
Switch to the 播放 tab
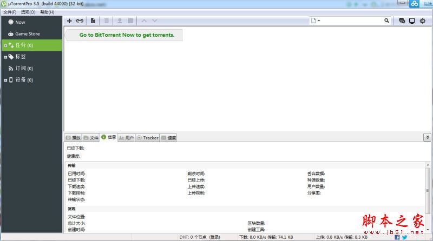(73, 138)
